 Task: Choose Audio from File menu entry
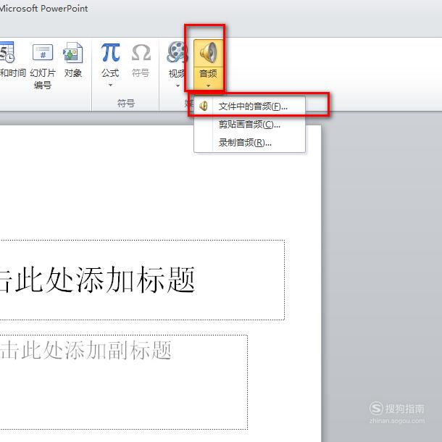point(250,107)
